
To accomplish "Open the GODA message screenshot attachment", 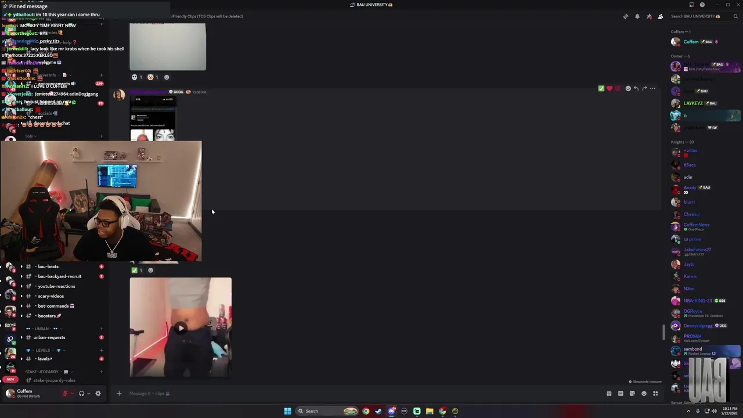I will pos(153,118).
